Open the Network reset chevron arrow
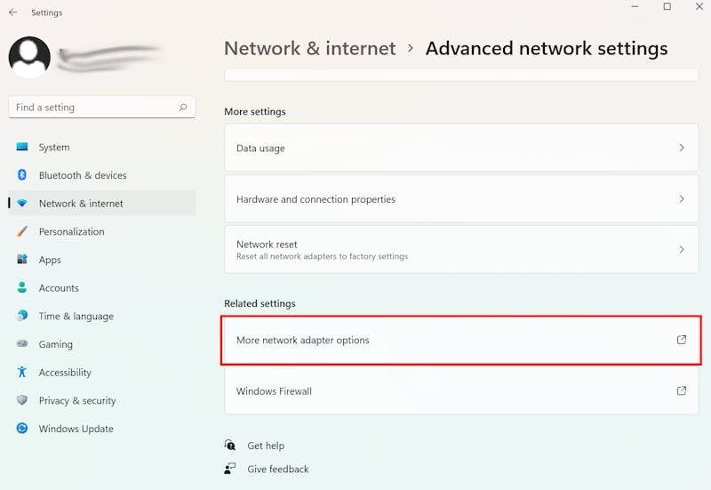The width and height of the screenshot is (711, 490). (x=682, y=249)
